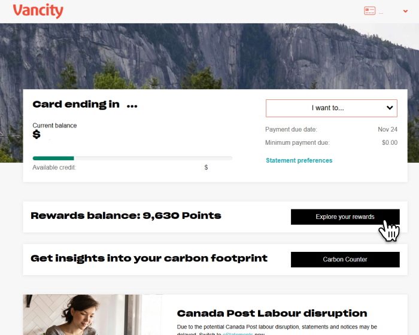The height and width of the screenshot is (335, 419).
Task: Click the Current balance label
Action: tap(54, 126)
